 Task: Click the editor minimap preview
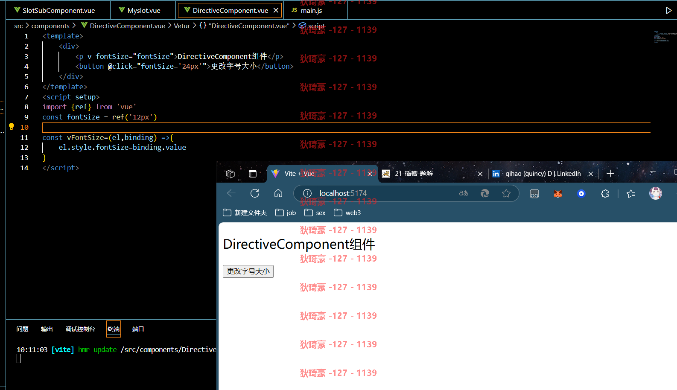click(665, 38)
